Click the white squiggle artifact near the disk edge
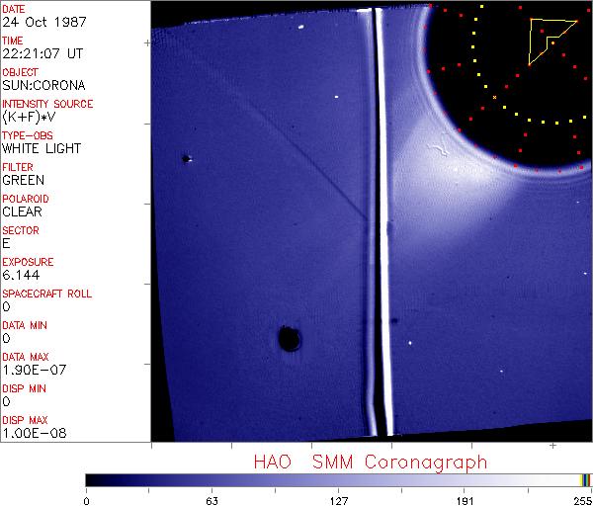593x506 pixels. click(436, 151)
